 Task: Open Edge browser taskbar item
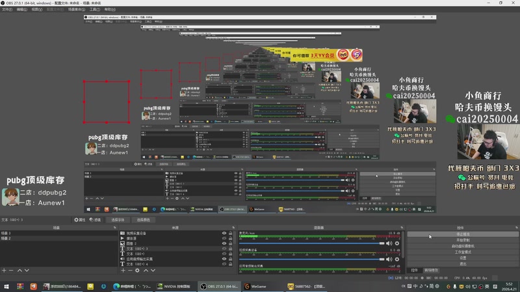tap(133, 286)
